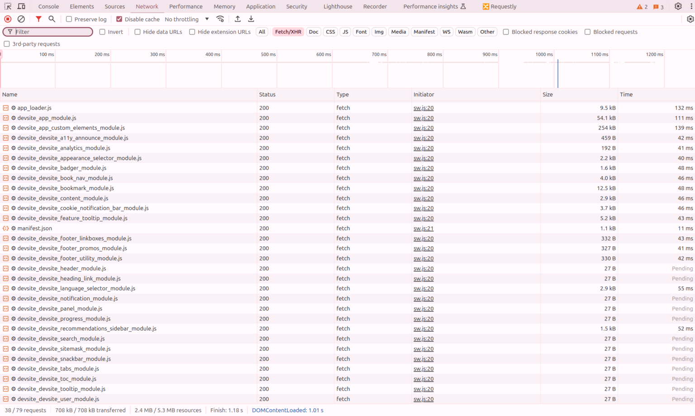This screenshot has width=695, height=416.
Task: Open the network search panel
Action: coord(52,19)
